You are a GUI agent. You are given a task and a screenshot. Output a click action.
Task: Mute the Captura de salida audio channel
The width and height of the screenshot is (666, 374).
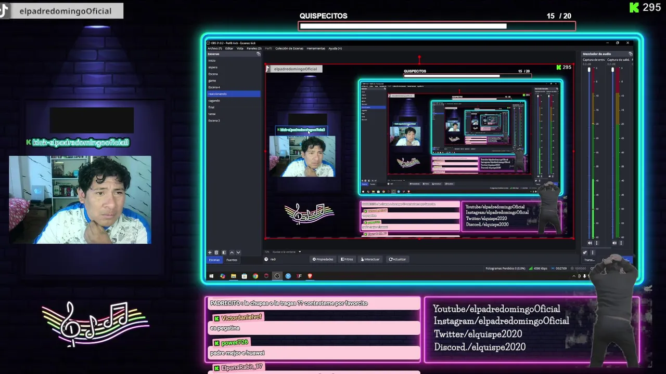[x=614, y=243]
